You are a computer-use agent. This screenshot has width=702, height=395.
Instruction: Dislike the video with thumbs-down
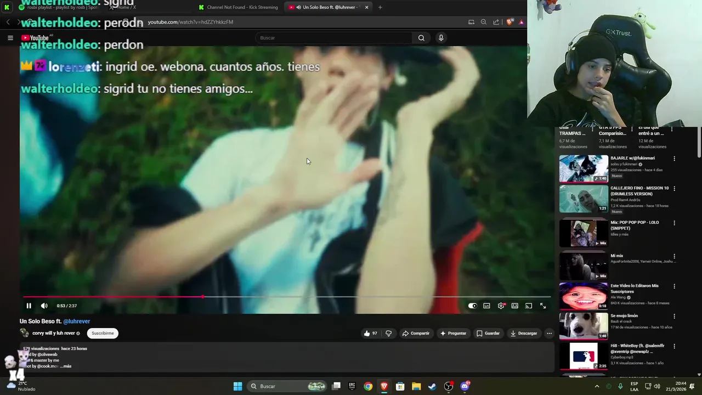click(388, 333)
